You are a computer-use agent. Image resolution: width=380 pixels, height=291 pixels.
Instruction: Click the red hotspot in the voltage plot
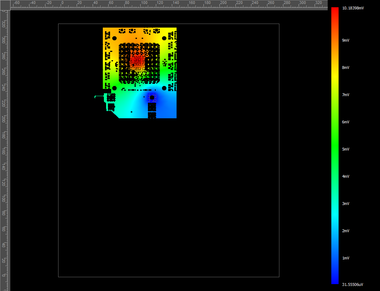pyautogui.click(x=137, y=61)
